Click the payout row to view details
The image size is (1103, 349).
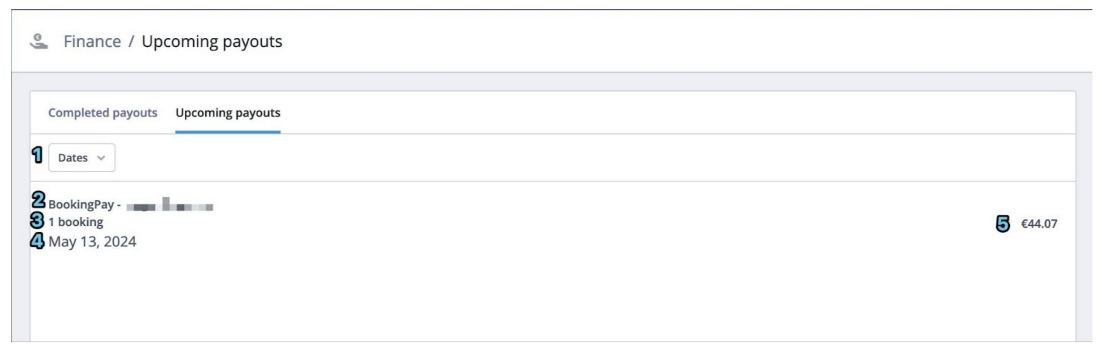point(533,222)
